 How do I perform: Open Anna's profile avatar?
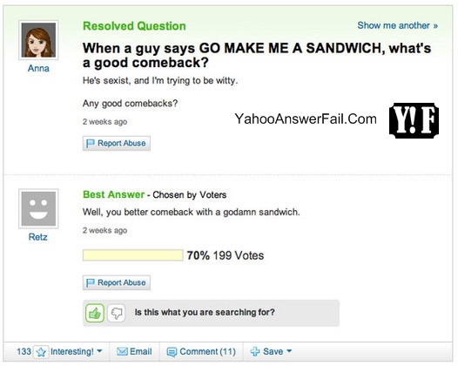tap(38, 40)
